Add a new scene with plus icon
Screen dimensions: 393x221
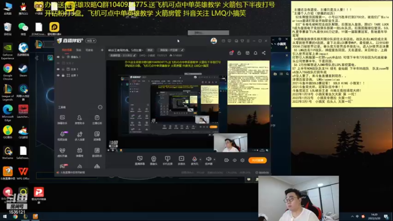click(x=102, y=50)
